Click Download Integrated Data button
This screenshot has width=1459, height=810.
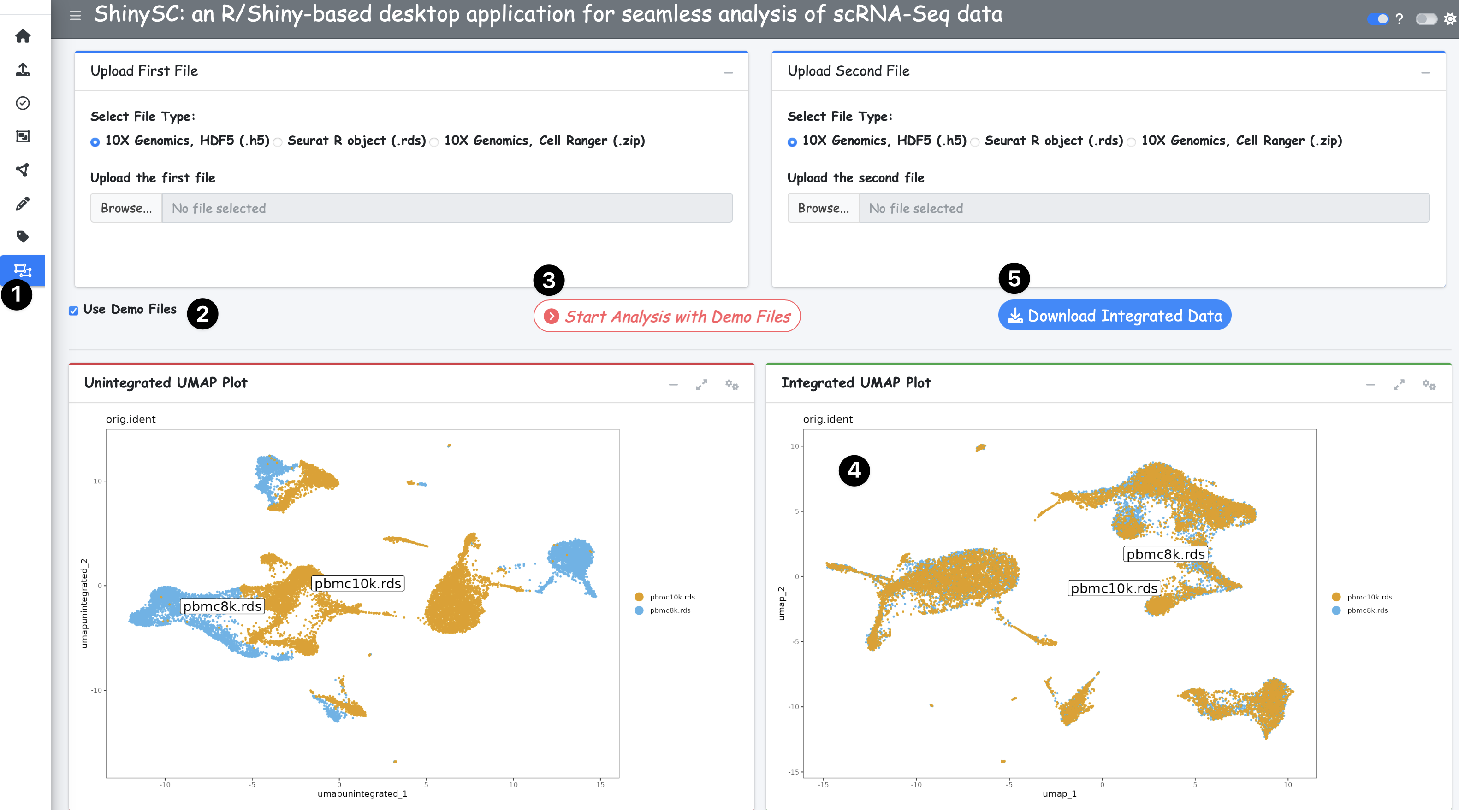pyautogui.click(x=1114, y=315)
